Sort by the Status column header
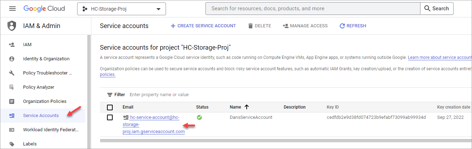The width and height of the screenshot is (472, 149). point(202,107)
